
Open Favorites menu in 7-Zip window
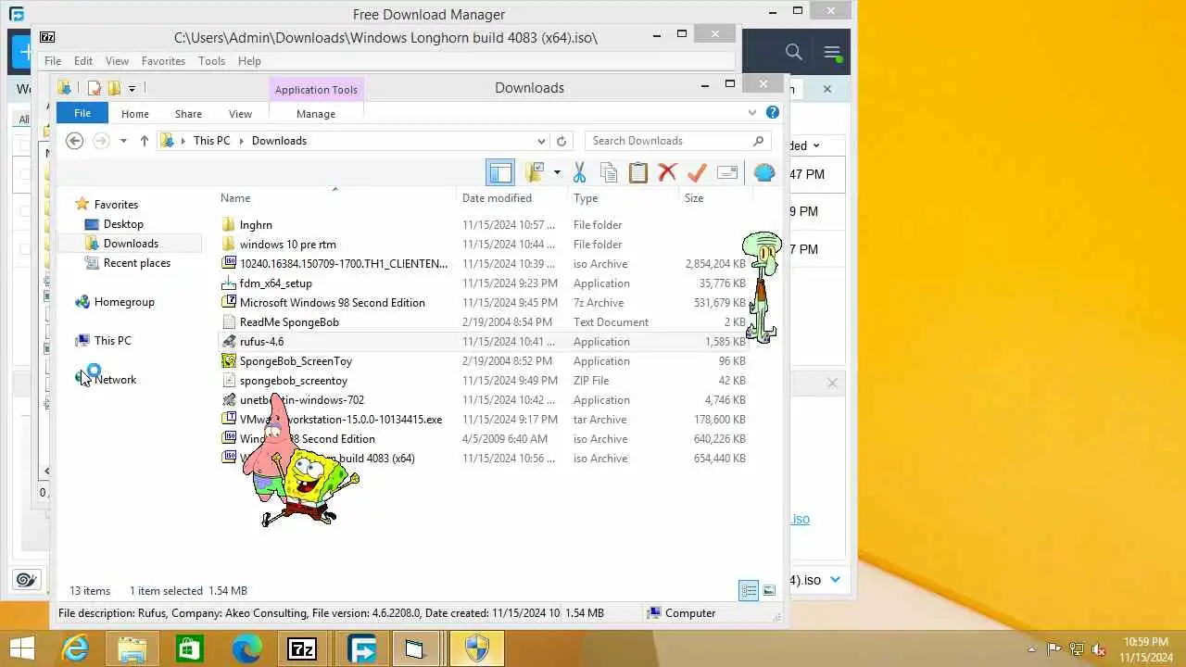tap(163, 61)
